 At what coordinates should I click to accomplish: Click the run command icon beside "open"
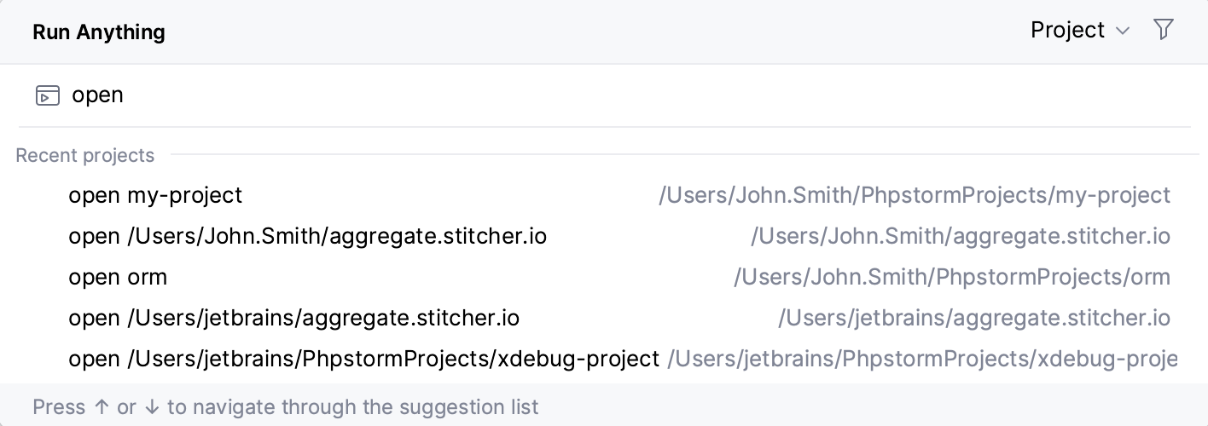click(x=48, y=95)
